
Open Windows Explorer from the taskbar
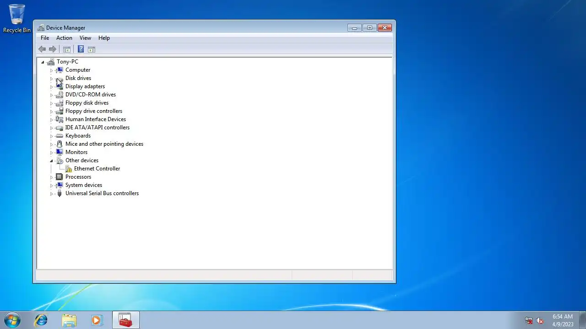click(69, 320)
